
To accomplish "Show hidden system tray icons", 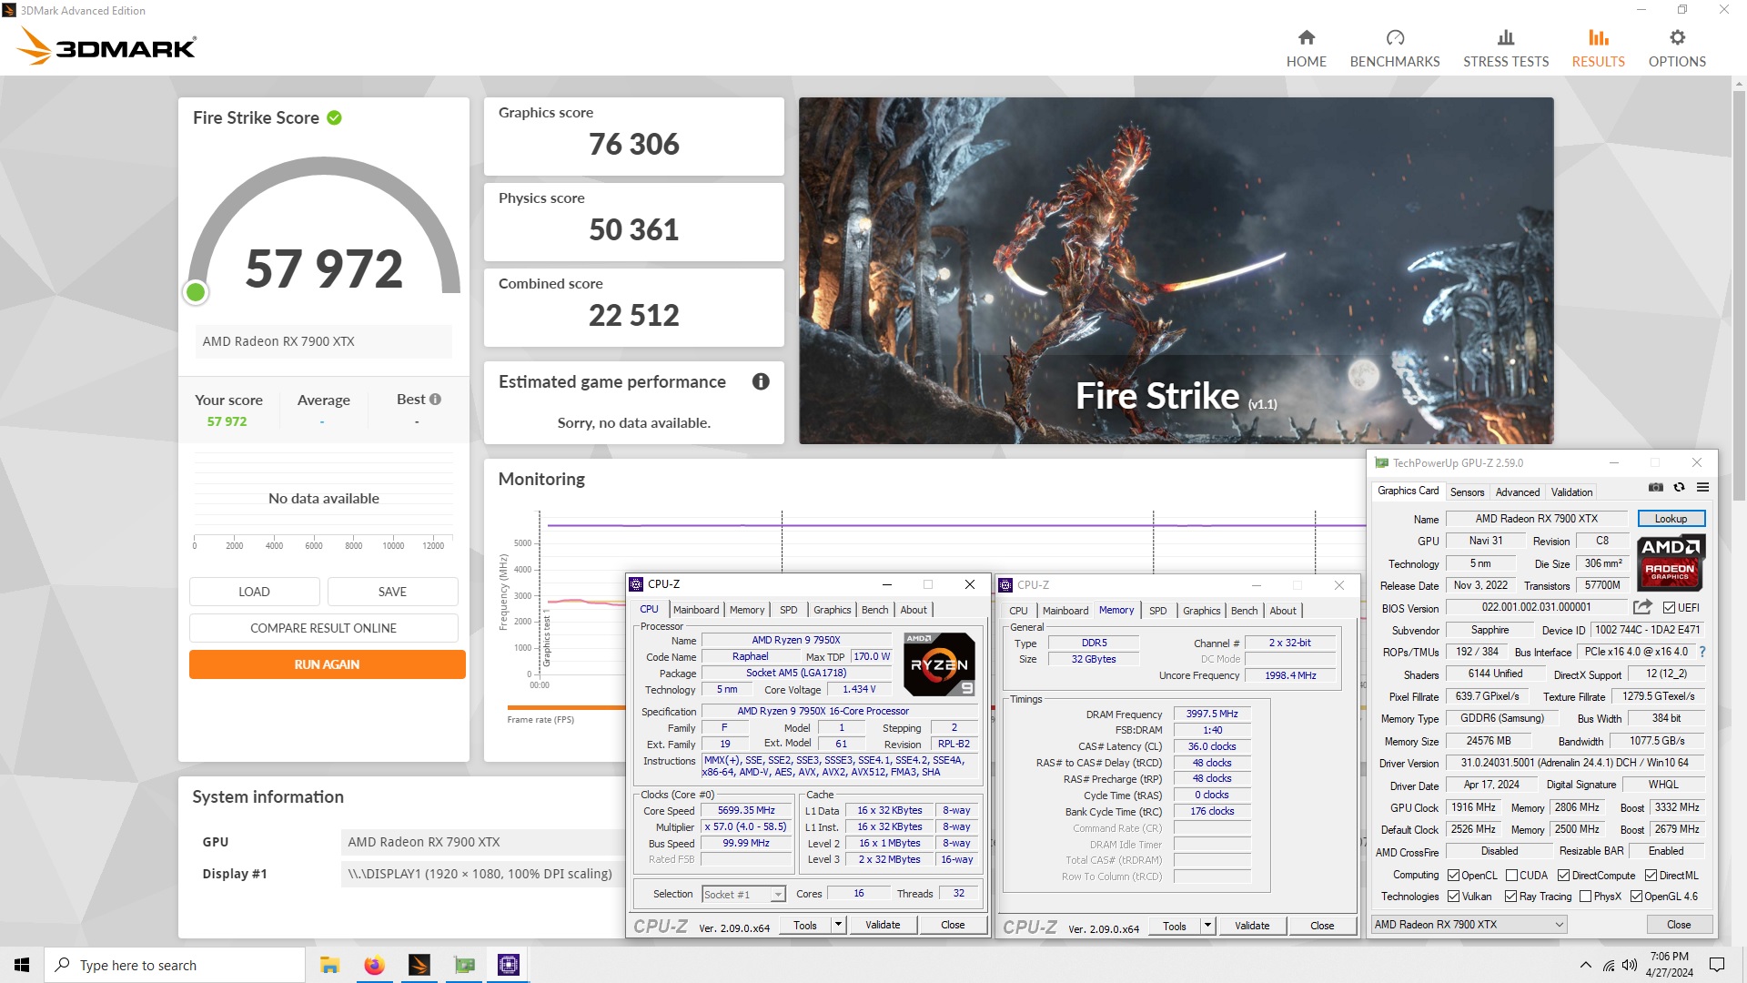I will [x=1585, y=965].
